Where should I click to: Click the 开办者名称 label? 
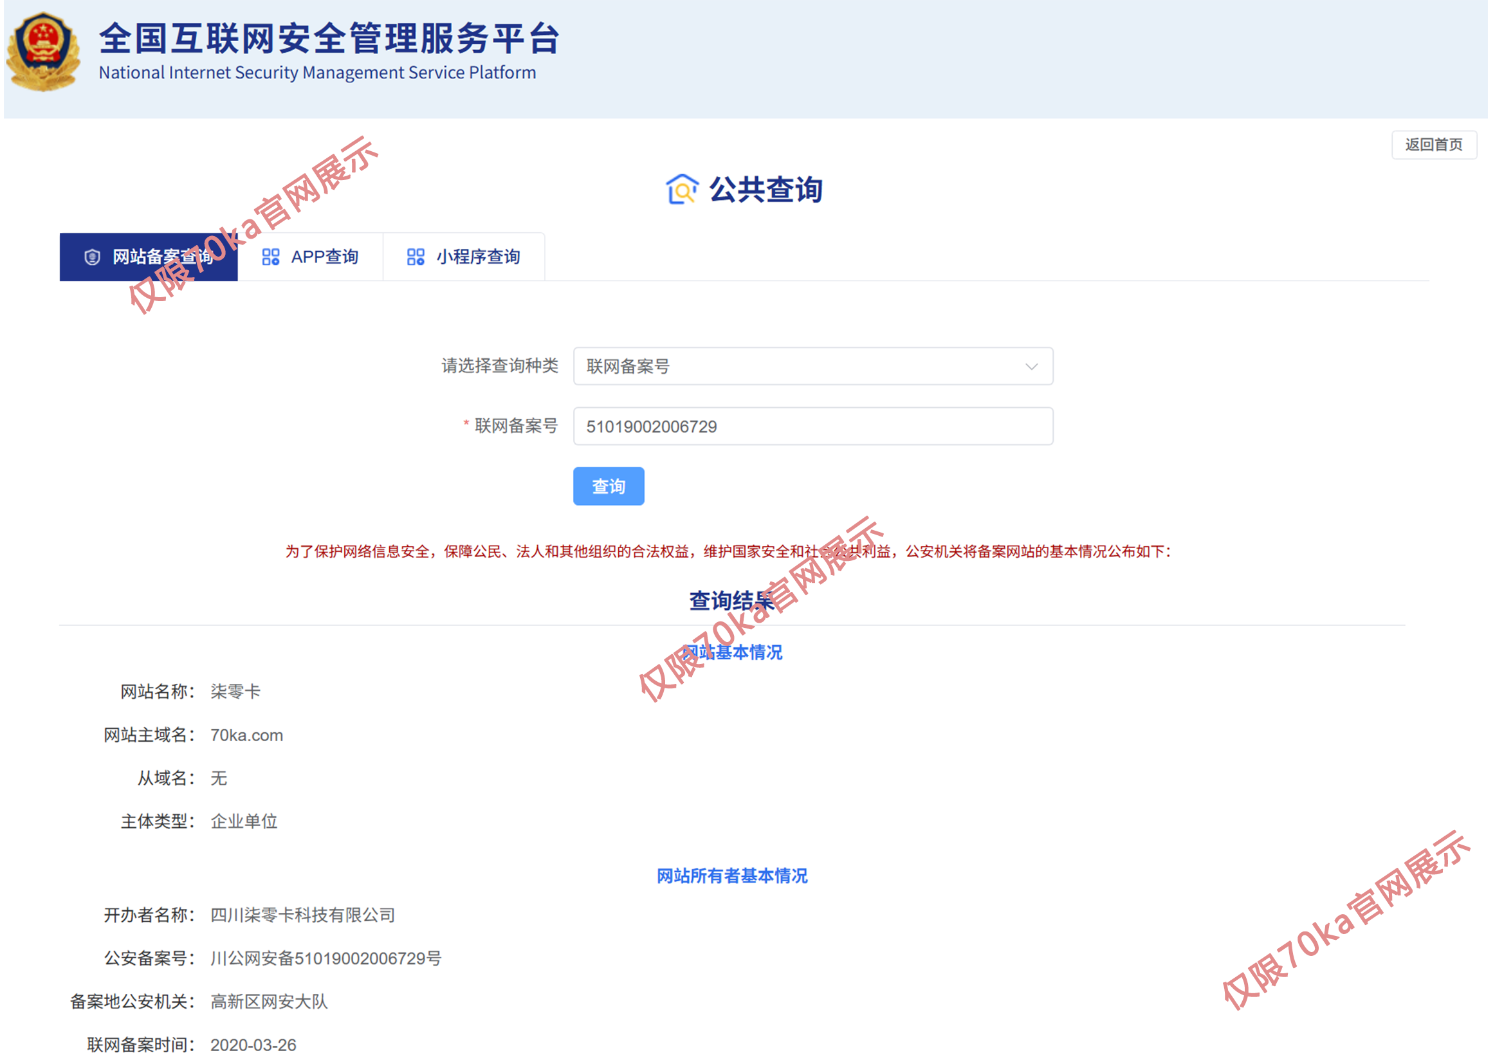pyautogui.click(x=149, y=915)
